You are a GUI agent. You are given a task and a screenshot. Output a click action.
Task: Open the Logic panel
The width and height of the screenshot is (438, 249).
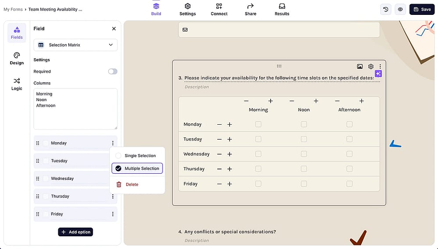point(17,84)
